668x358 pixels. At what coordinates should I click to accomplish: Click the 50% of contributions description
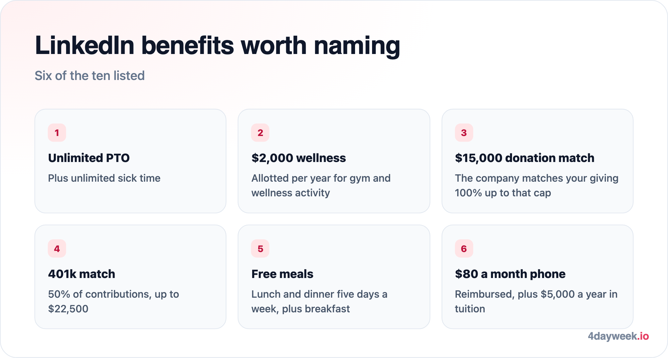[114, 302]
